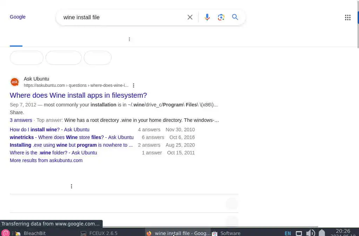359x236 pixels.
Task: Open three-dot menu below askubuntu results
Action: [x=72, y=186]
